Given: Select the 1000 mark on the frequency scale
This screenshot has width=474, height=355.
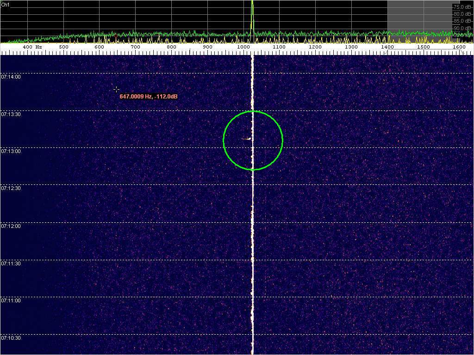Looking at the screenshot, I should [x=243, y=47].
